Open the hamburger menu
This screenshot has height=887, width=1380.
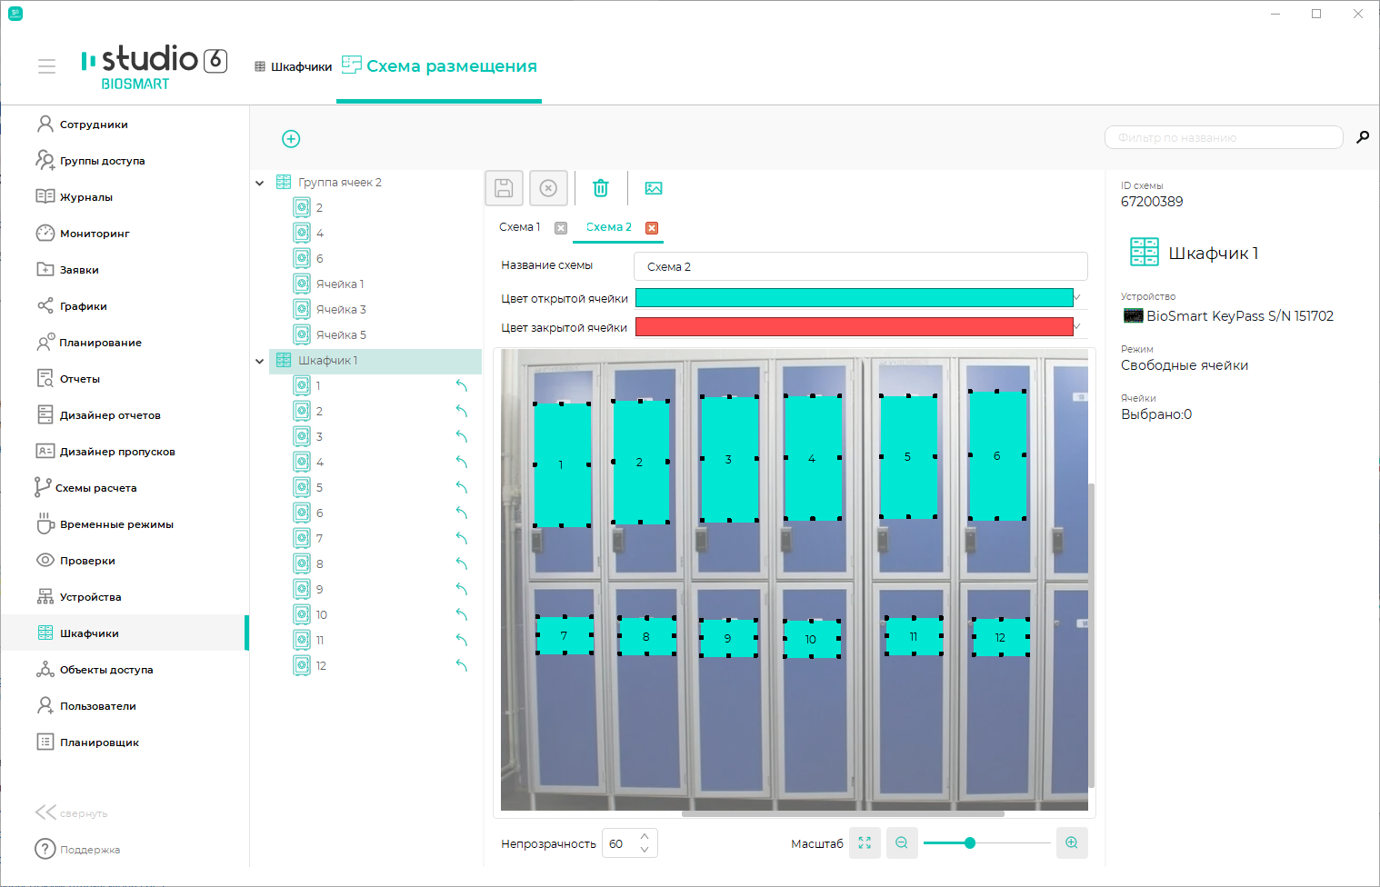[x=46, y=66]
